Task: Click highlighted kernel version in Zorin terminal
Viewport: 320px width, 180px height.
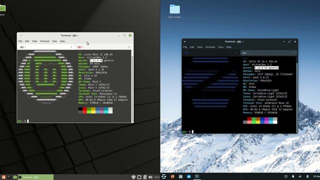Action: point(266,68)
